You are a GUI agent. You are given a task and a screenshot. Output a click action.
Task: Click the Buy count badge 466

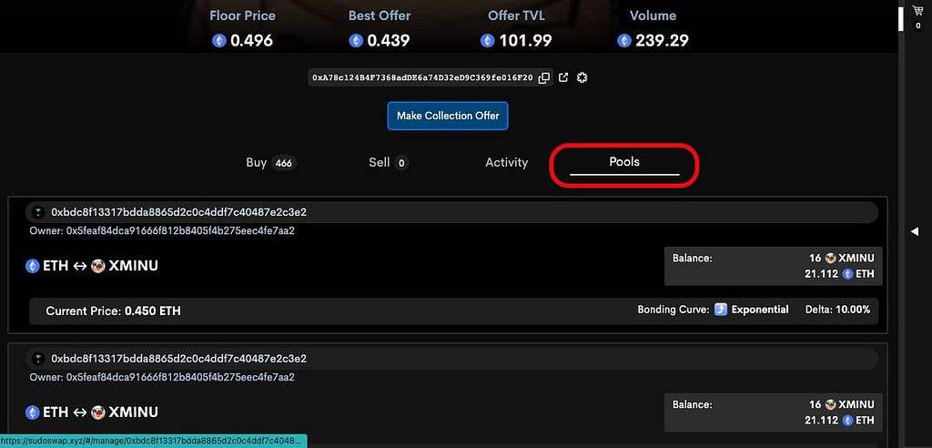[284, 163]
